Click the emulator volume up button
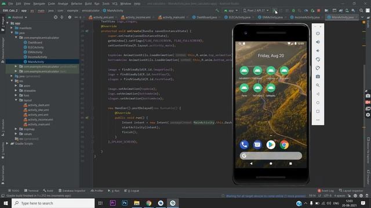This screenshot has width=371, height=208. [x=318, y=42]
